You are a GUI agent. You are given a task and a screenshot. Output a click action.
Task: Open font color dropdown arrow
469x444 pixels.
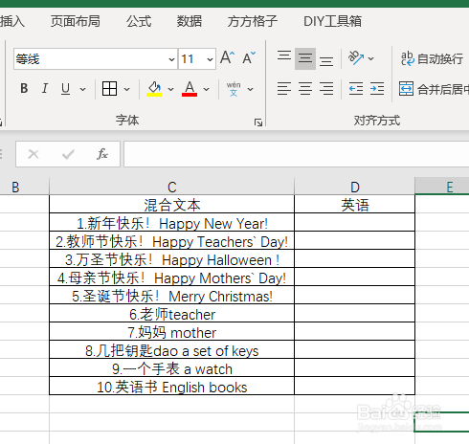[206, 89]
